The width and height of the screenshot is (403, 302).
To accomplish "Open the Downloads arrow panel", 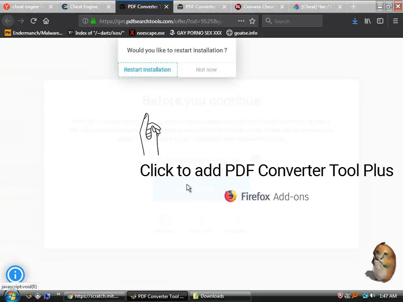I will point(355,21).
